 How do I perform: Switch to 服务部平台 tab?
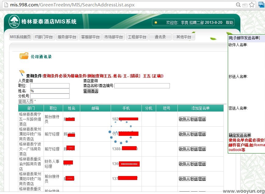coord(67,37)
